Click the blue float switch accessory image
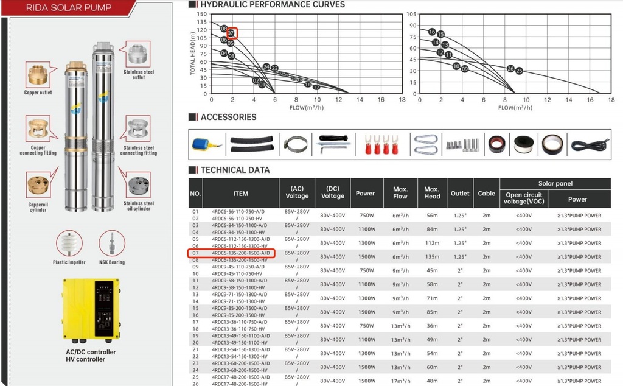This screenshot has width=623, height=386. point(206,145)
